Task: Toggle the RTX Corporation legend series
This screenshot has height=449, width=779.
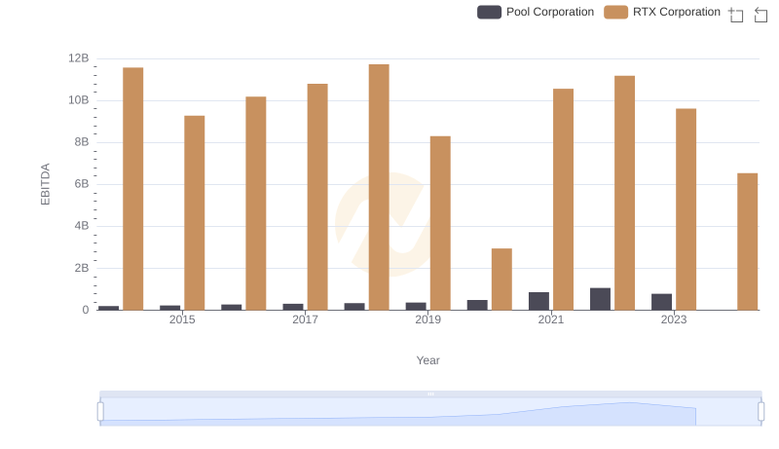Action: [x=662, y=12]
